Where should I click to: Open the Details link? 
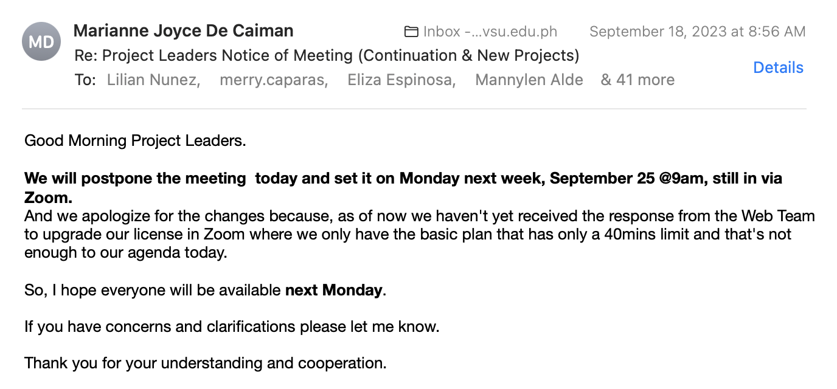click(x=778, y=67)
